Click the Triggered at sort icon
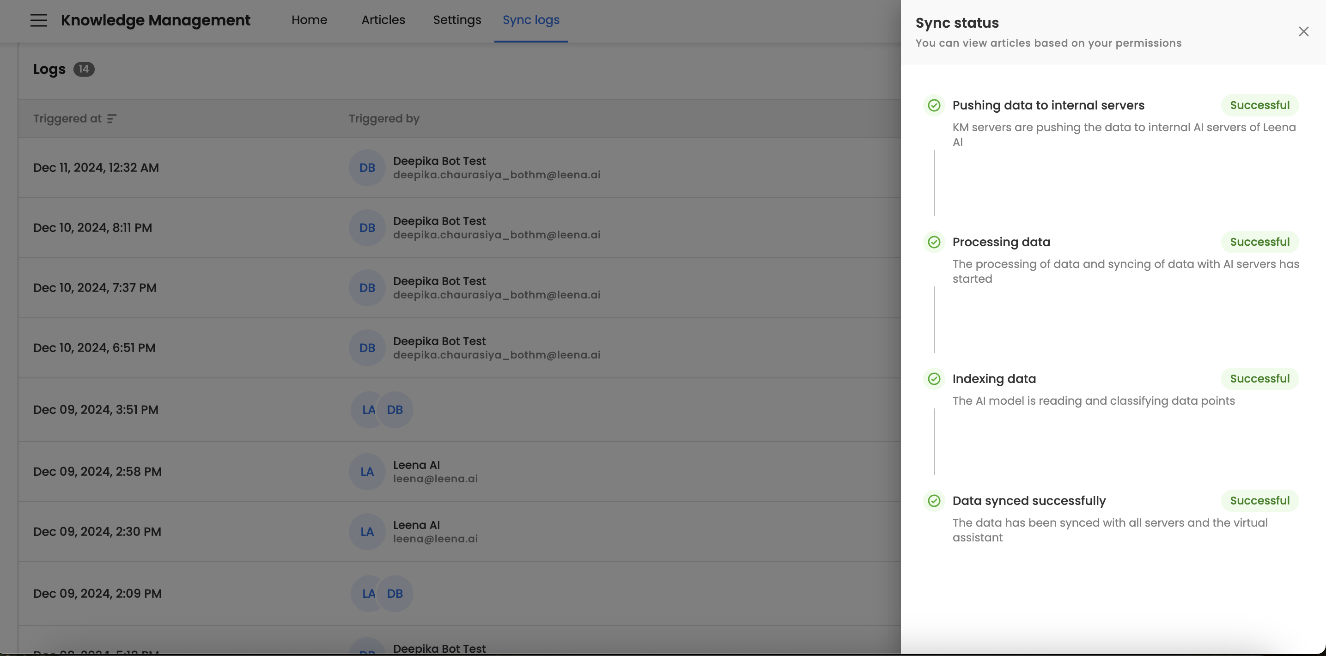Viewport: 1326px width, 656px height. (112, 119)
